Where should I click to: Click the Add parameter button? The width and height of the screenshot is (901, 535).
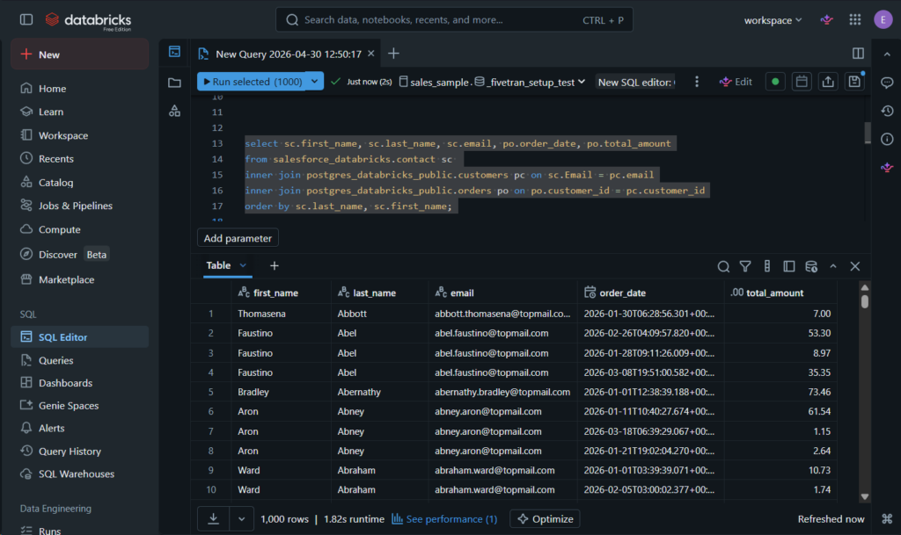tap(238, 238)
